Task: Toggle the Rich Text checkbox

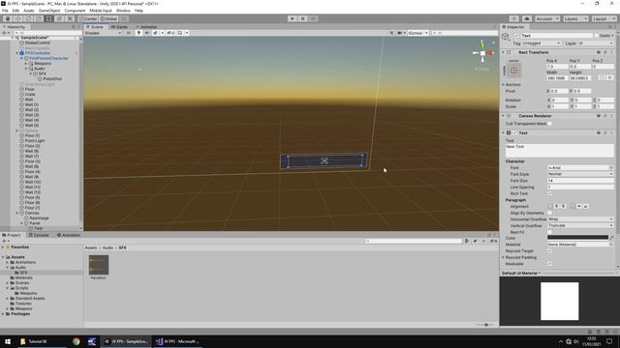Action: click(x=549, y=193)
